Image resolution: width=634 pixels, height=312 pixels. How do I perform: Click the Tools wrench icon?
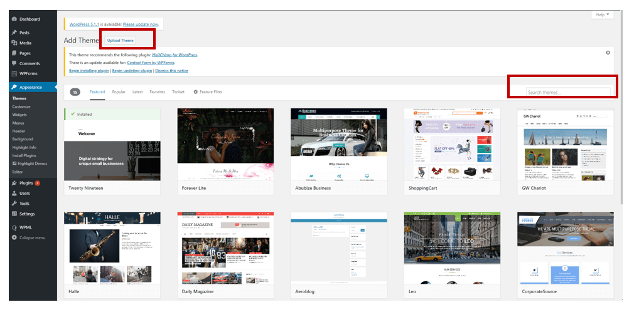[x=14, y=204]
